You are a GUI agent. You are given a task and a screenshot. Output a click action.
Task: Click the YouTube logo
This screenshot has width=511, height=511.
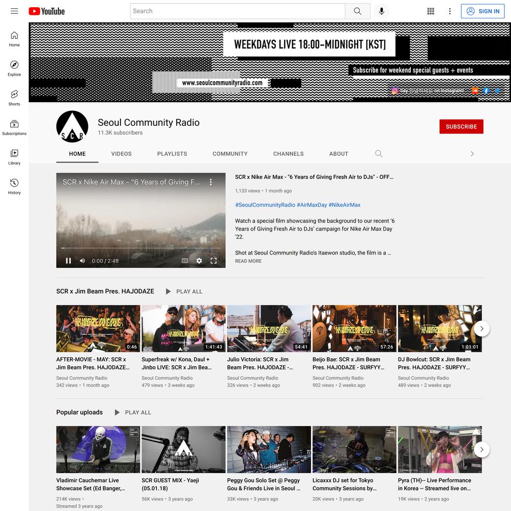point(47,11)
